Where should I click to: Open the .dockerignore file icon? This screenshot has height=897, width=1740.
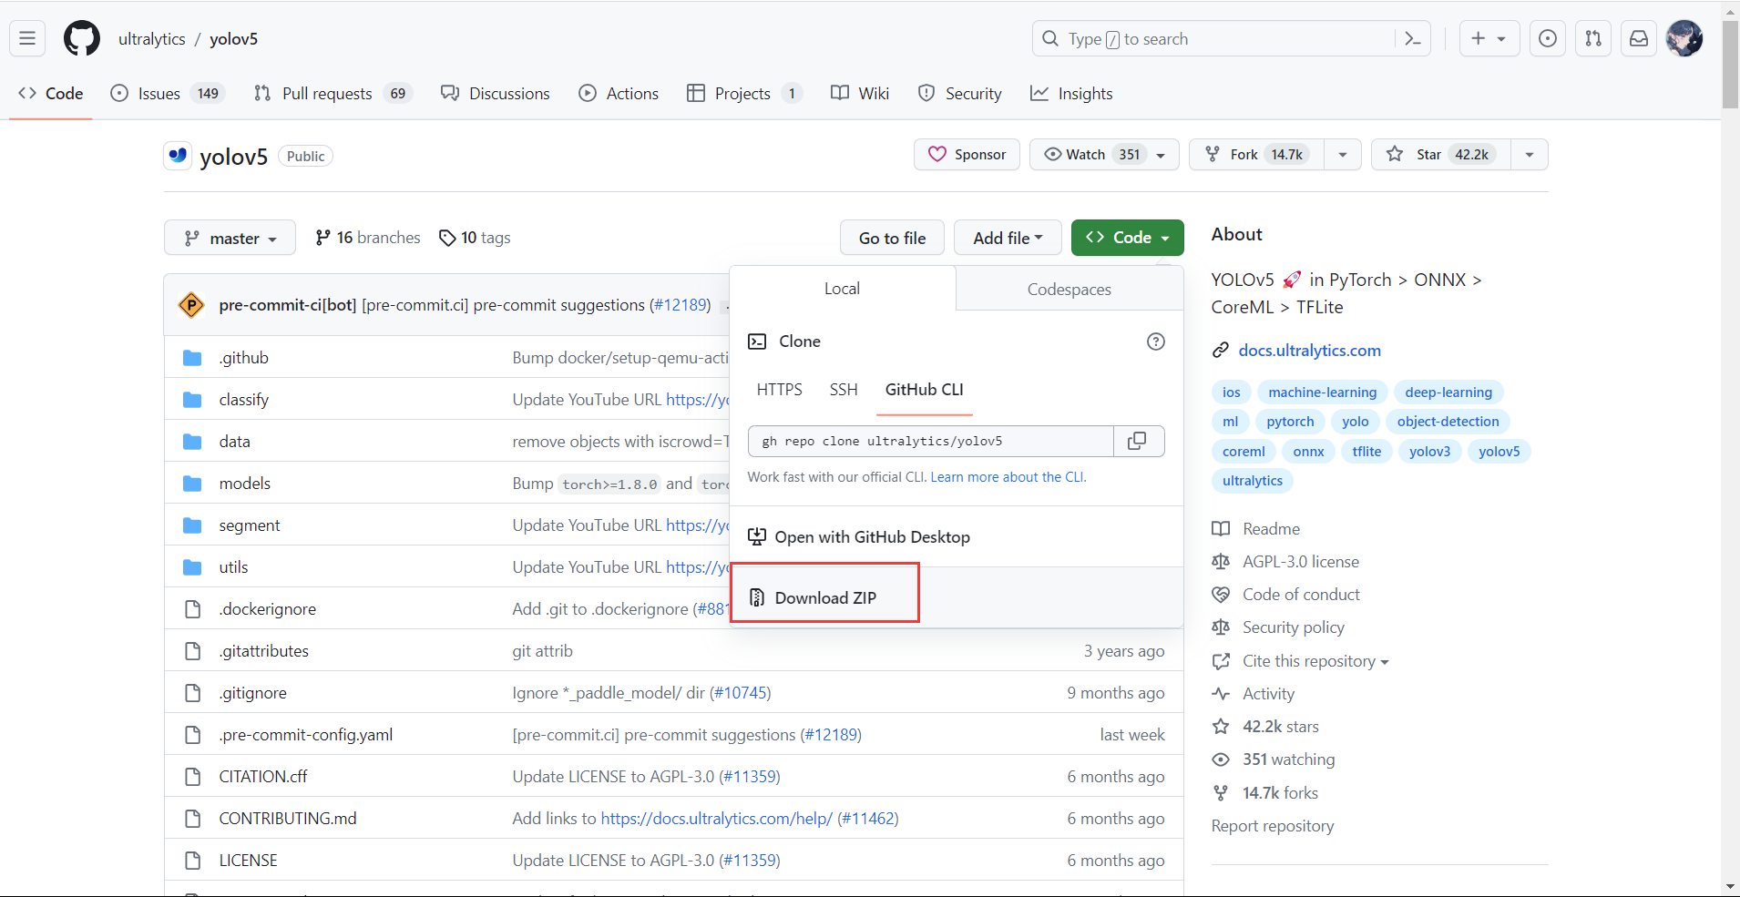tap(192, 608)
